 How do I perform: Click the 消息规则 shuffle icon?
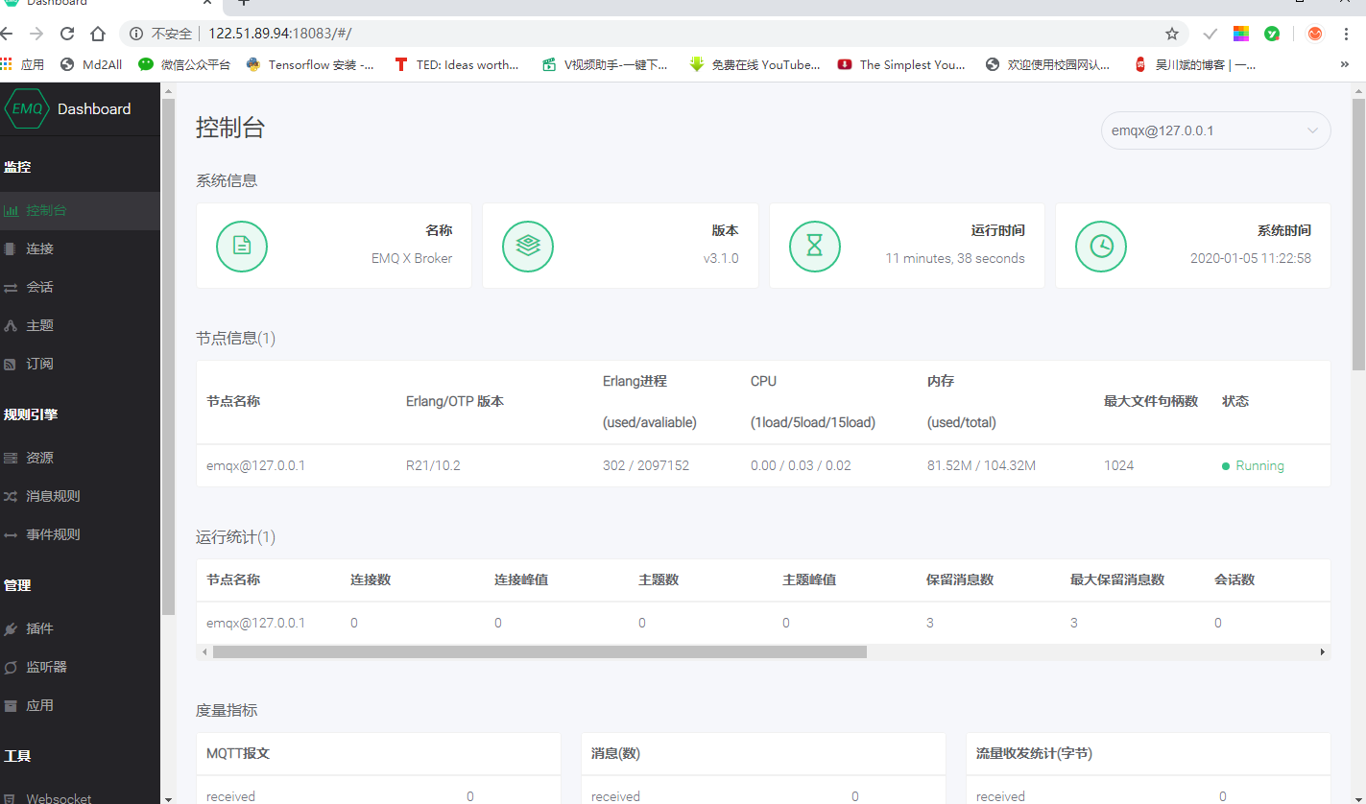click(x=11, y=496)
